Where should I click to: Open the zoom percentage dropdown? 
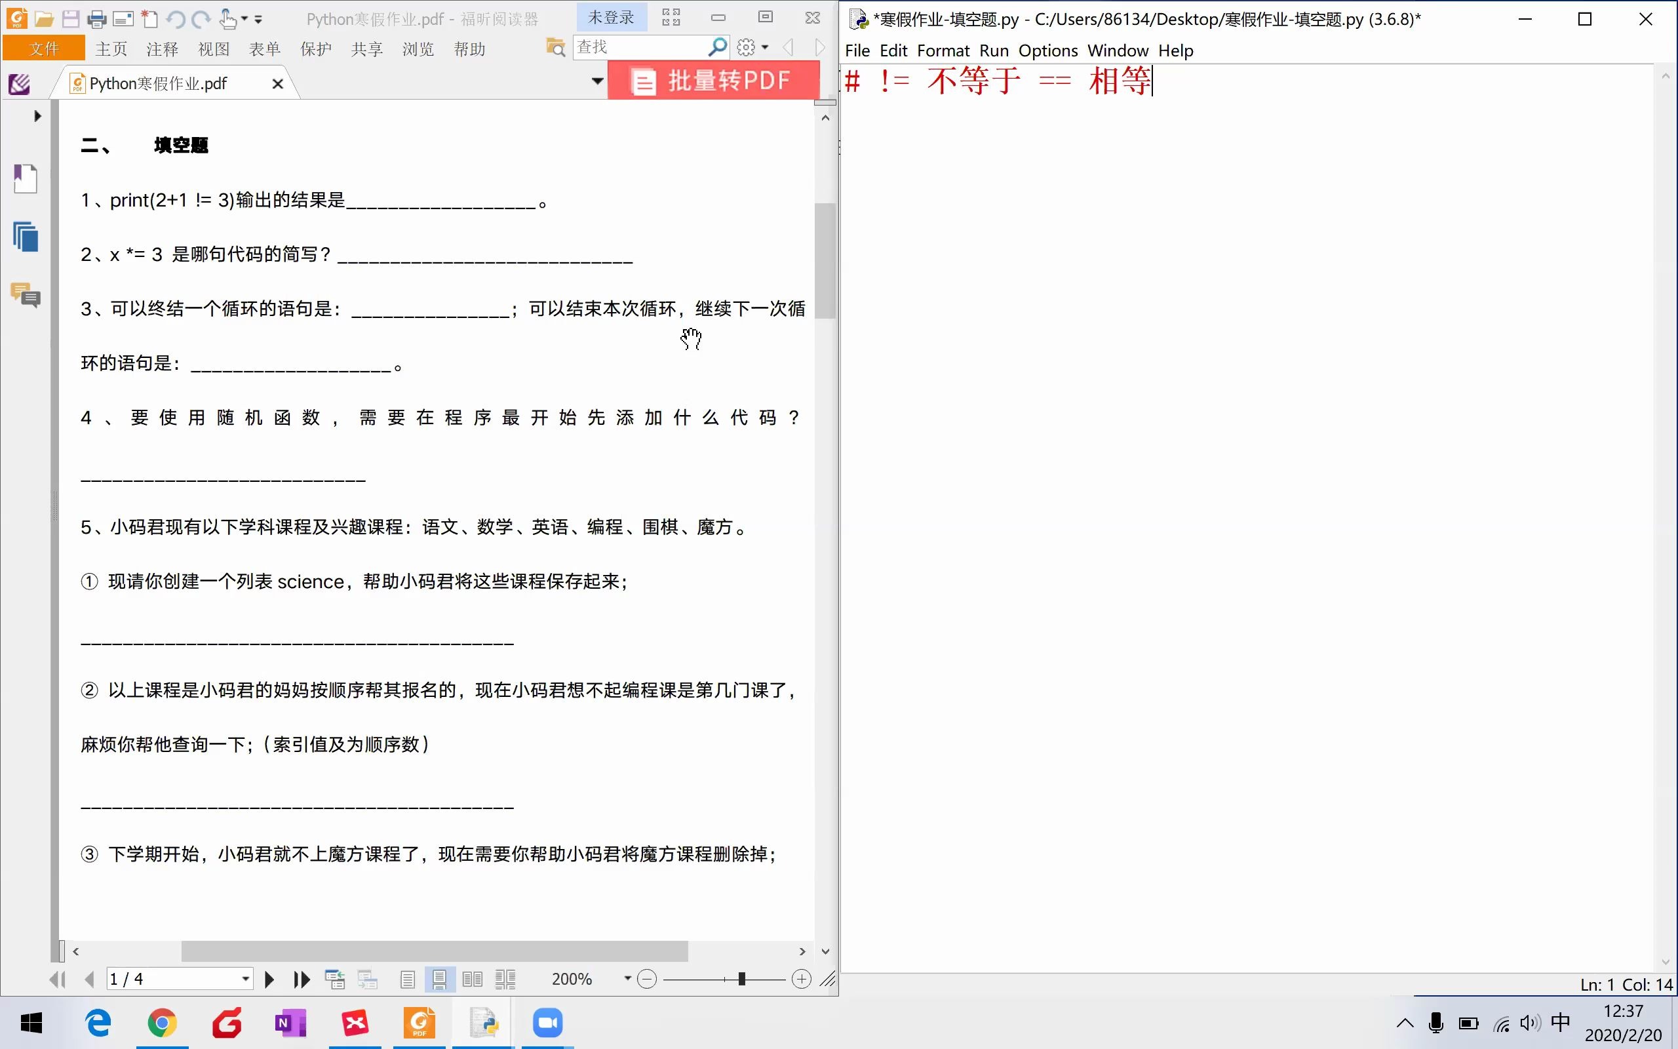pos(627,978)
